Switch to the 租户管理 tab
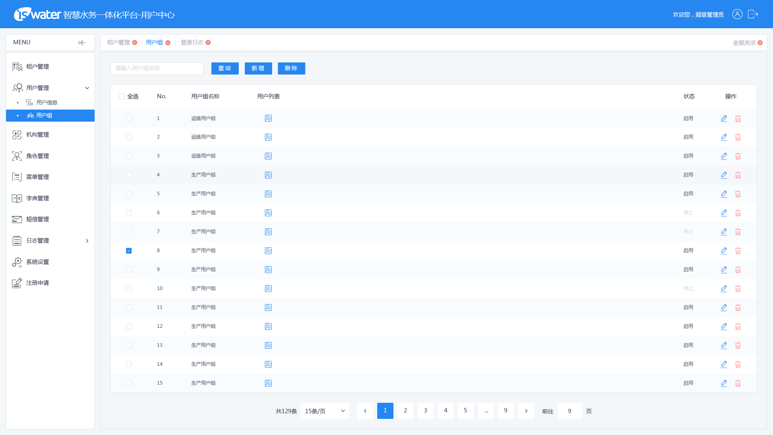The height and width of the screenshot is (435, 773). coord(118,43)
